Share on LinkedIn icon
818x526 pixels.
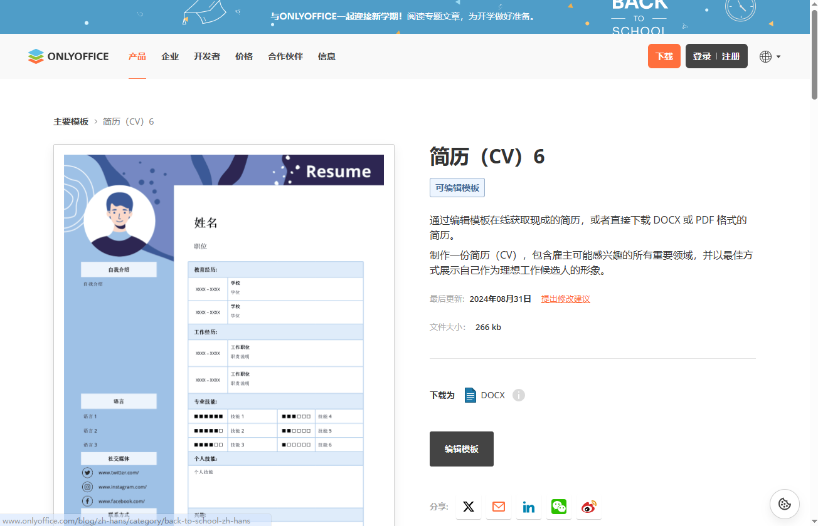click(x=529, y=507)
